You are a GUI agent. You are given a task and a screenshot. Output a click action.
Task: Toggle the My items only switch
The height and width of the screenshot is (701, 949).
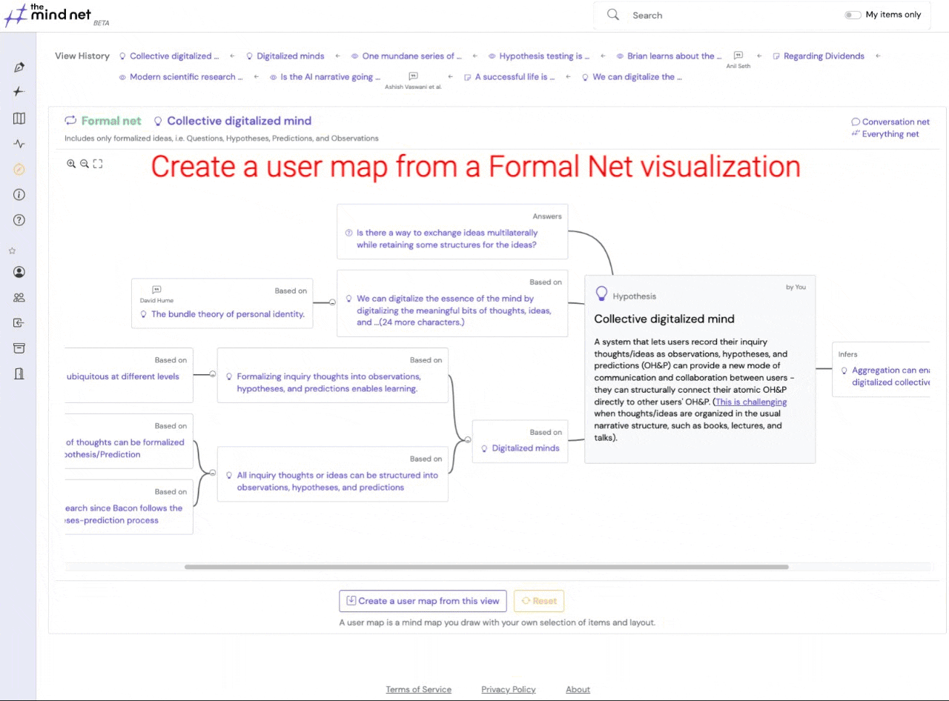point(853,15)
